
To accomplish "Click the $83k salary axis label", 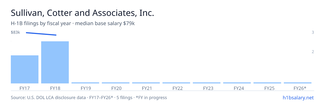I will click(x=15, y=32).
